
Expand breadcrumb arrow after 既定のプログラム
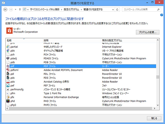pyautogui.click(x=81, y=9)
